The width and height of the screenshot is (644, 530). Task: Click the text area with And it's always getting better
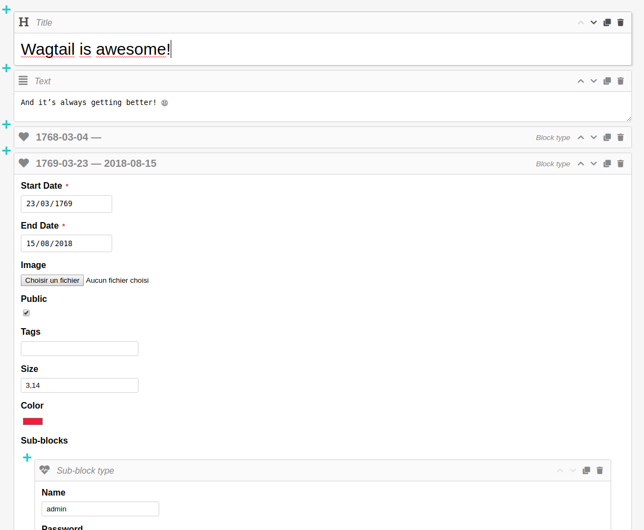pos(322,107)
